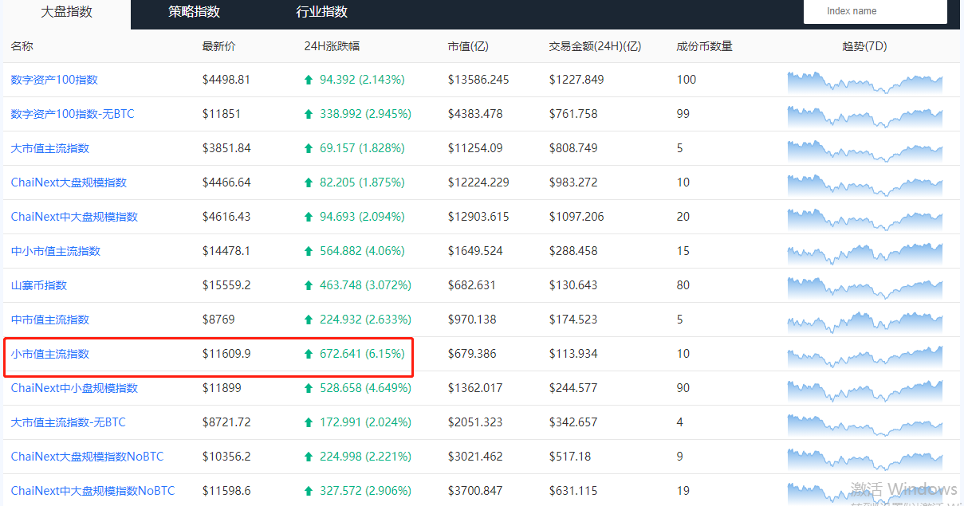Open 大市值主流指数 link
This screenshot has height=506, width=964.
49,148
